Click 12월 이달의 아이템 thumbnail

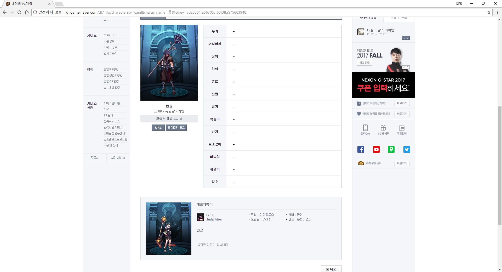coord(361,32)
